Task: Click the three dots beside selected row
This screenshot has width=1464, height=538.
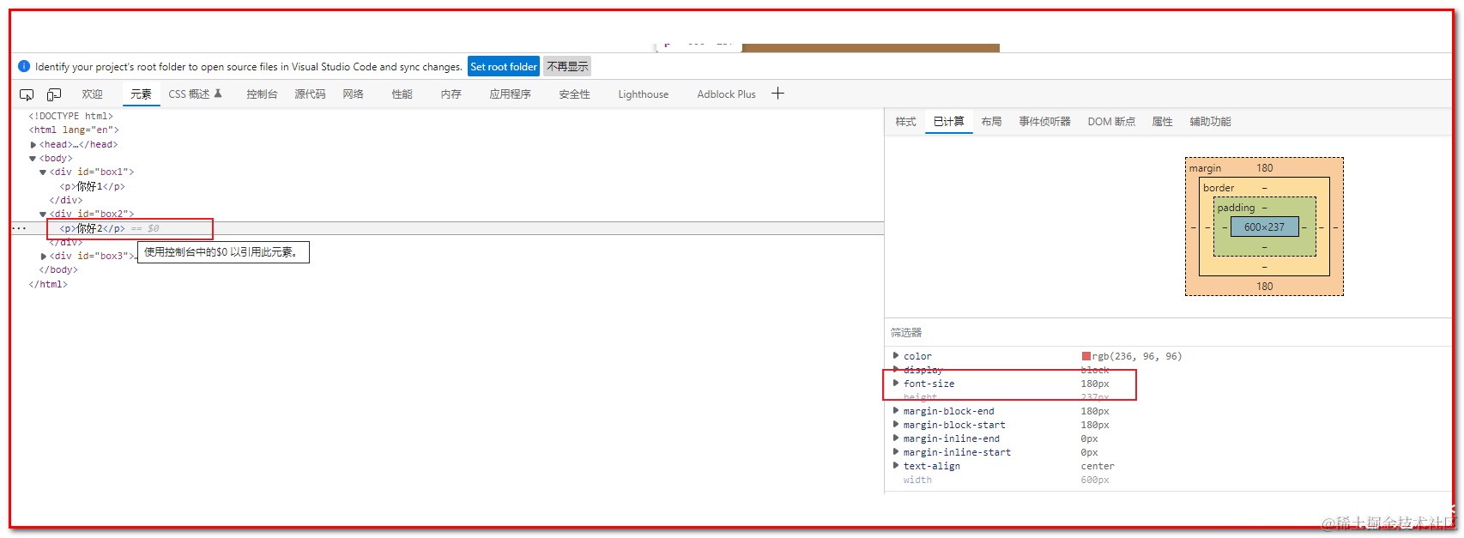Action: coord(19,228)
